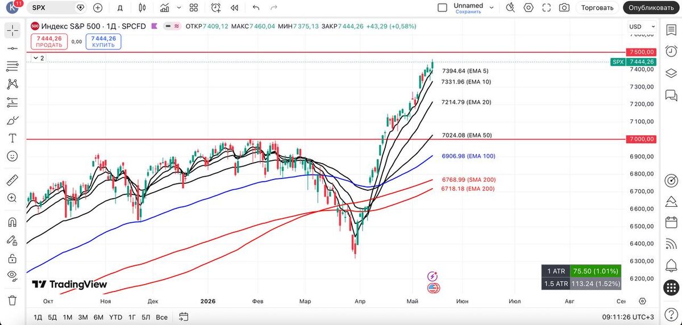The image size is (682, 325).
Task: Take a chart snapshot with camera
Action: 564,7
